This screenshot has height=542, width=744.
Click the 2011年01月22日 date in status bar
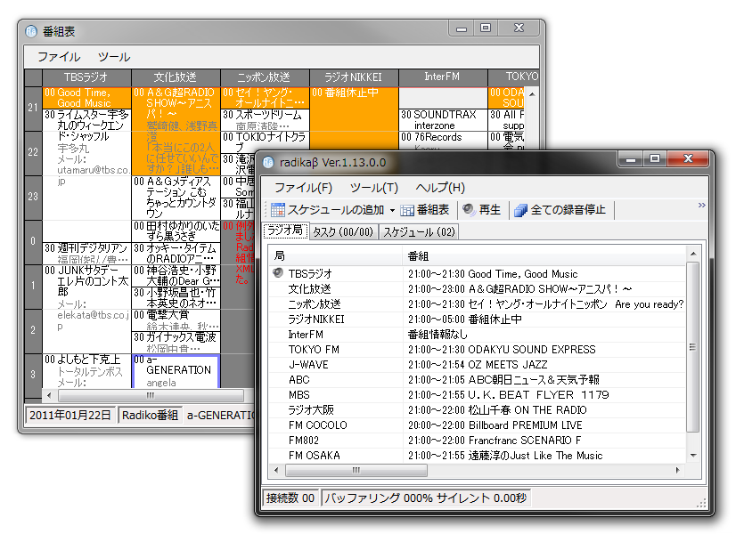(x=70, y=416)
